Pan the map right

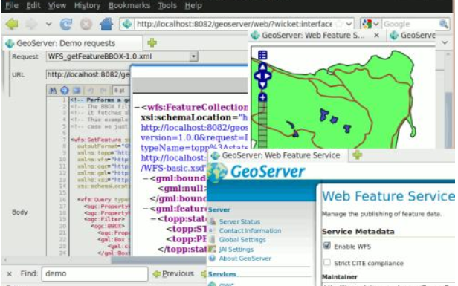point(268,76)
